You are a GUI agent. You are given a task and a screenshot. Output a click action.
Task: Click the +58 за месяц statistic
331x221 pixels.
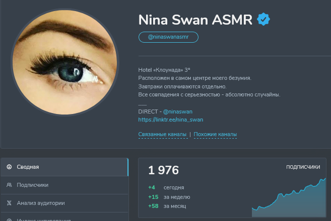(167, 206)
